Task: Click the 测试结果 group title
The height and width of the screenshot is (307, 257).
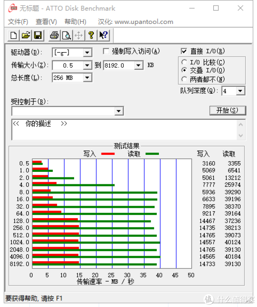Action: coord(126,146)
